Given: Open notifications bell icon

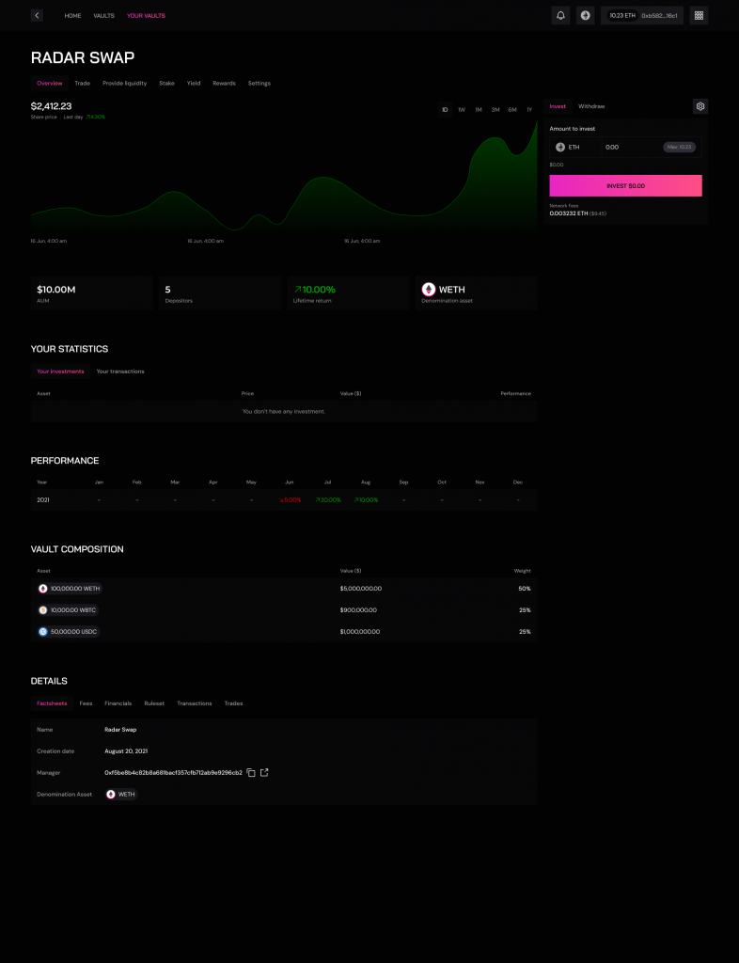Looking at the screenshot, I should coord(560,15).
